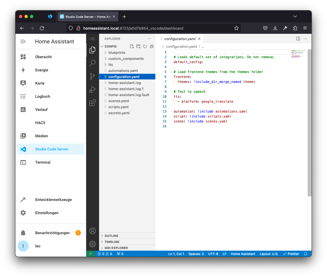Screen dimensions: 327x277
Task: Open the Extensions view icon
Action: 92,103
